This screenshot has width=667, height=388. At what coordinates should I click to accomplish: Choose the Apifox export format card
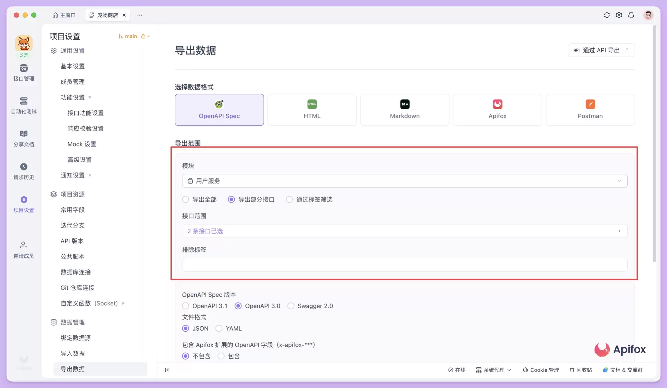pyautogui.click(x=497, y=110)
